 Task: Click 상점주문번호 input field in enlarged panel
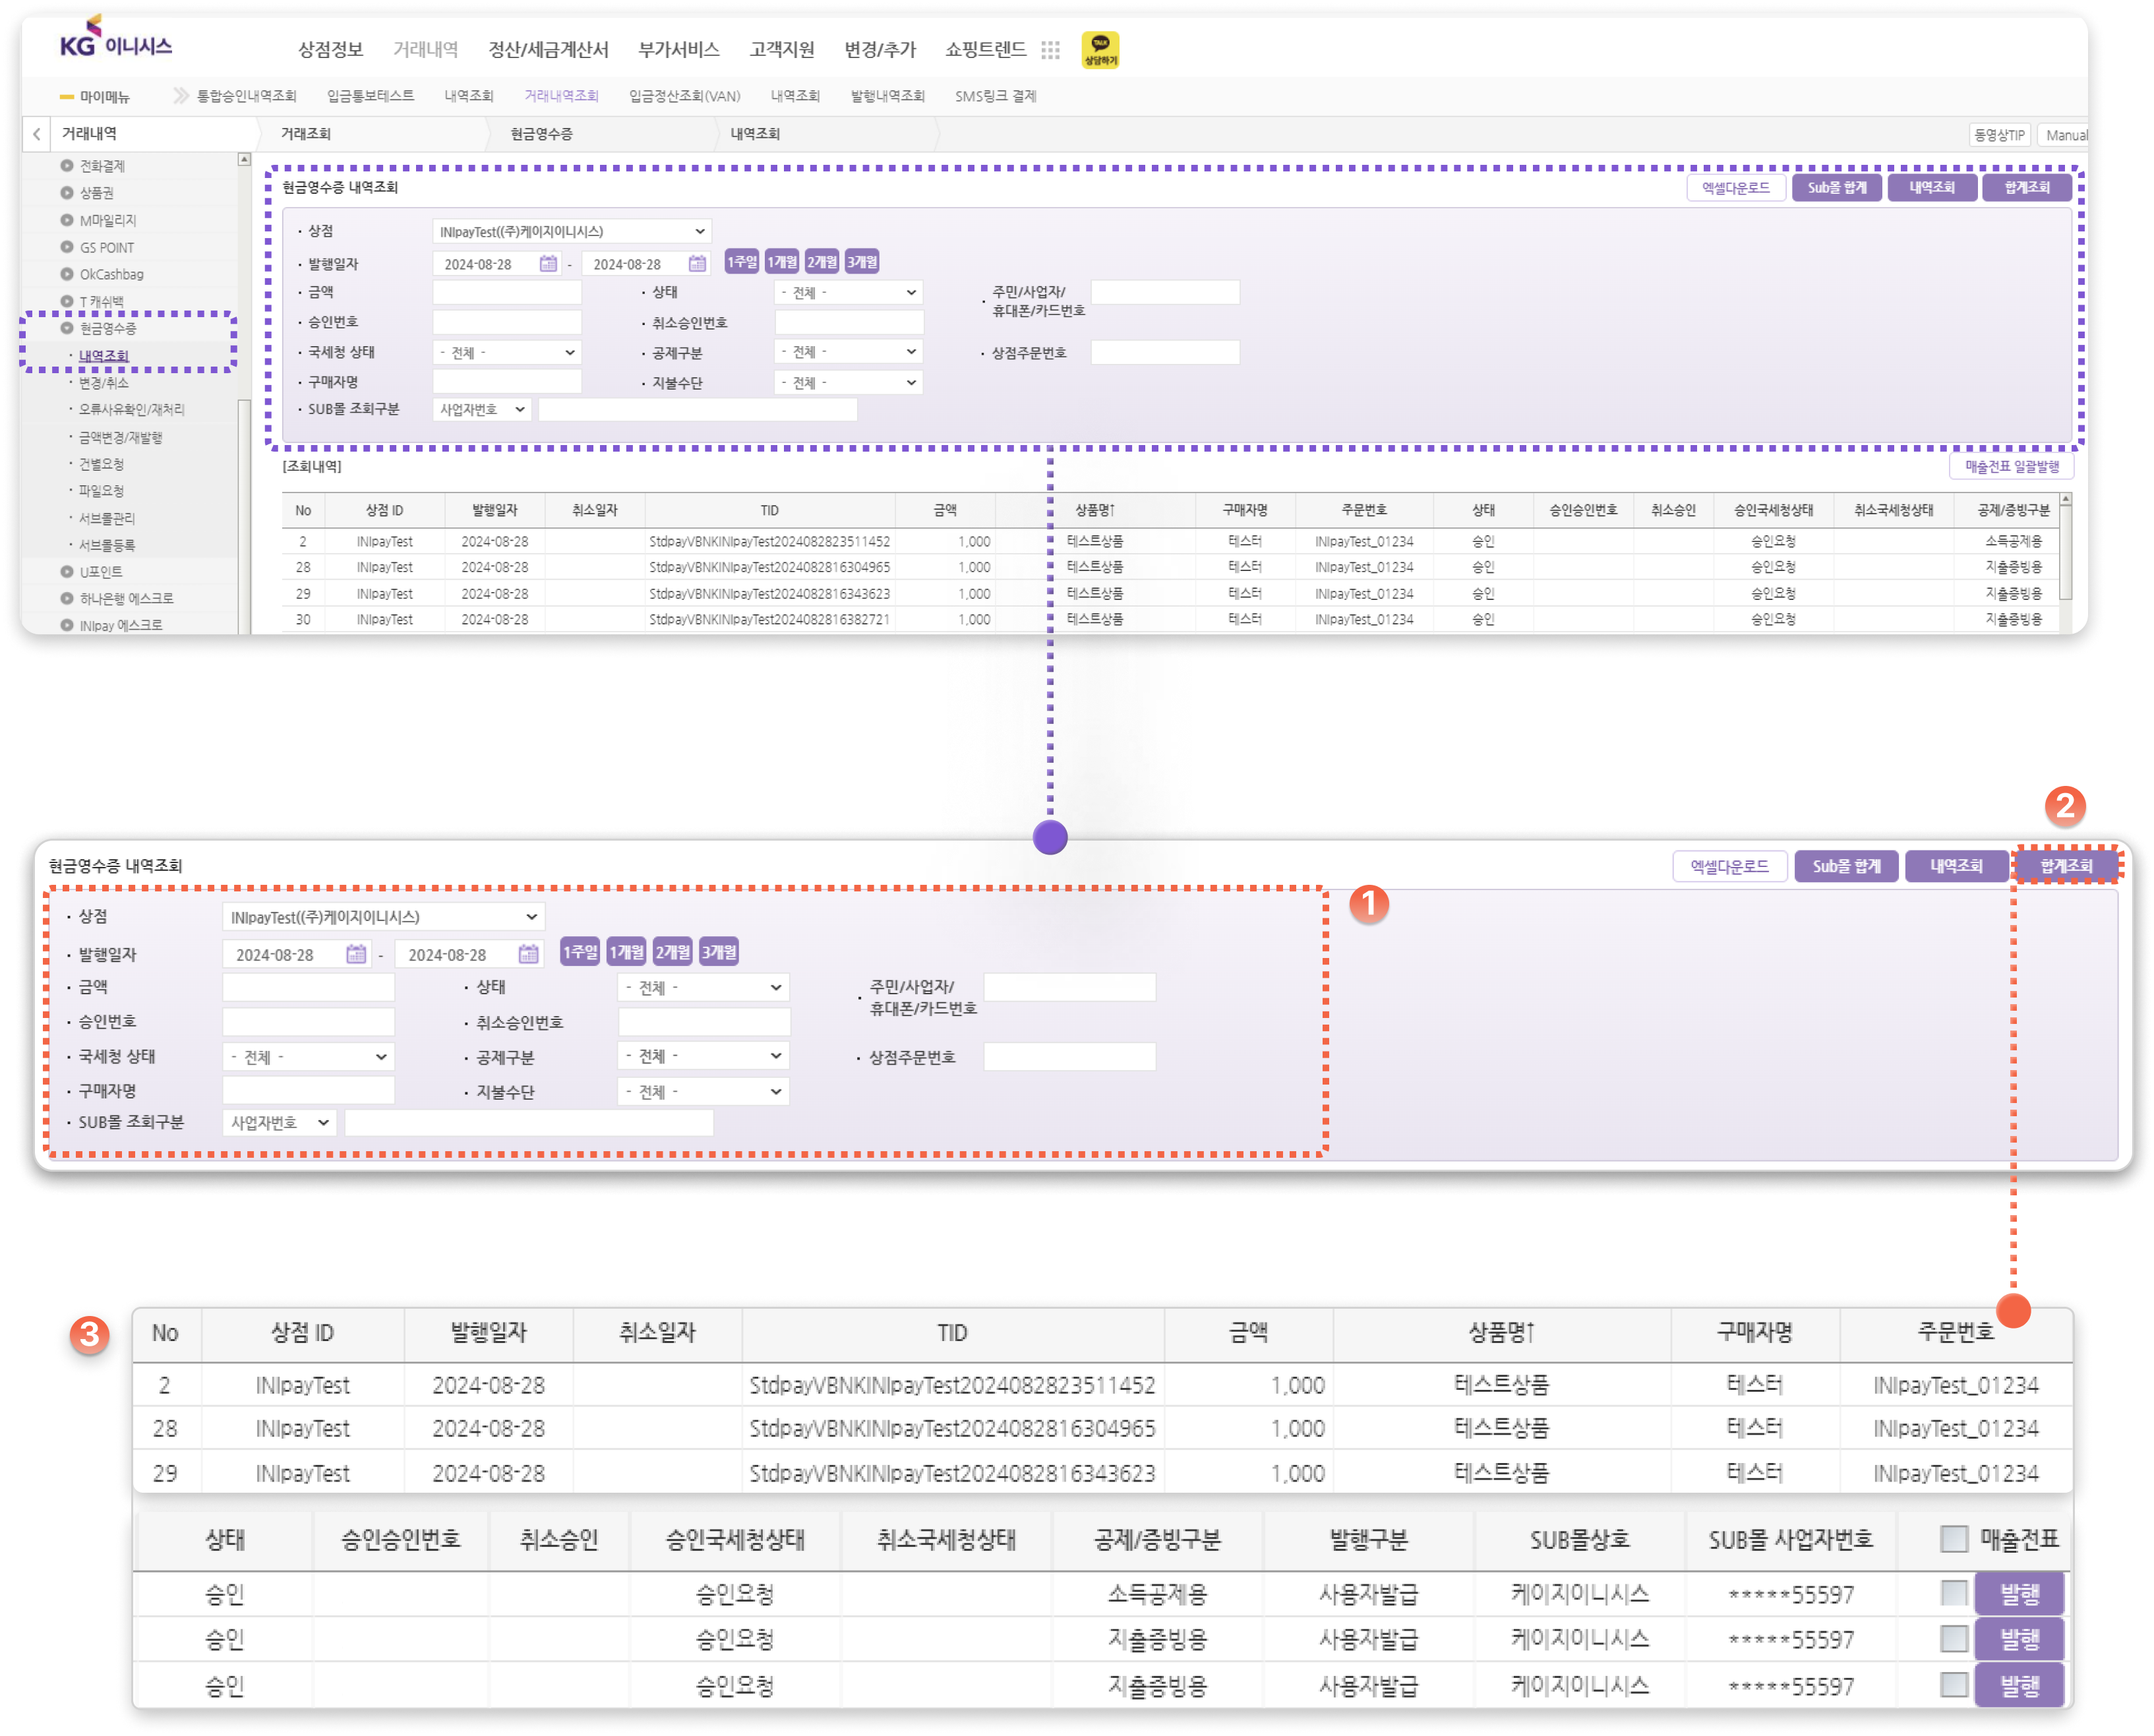(1069, 1056)
